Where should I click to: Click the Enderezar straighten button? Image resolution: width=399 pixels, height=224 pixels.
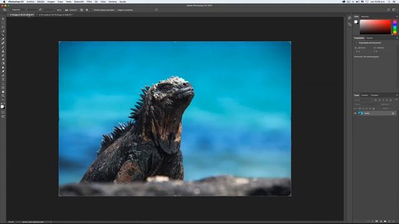(71, 10)
